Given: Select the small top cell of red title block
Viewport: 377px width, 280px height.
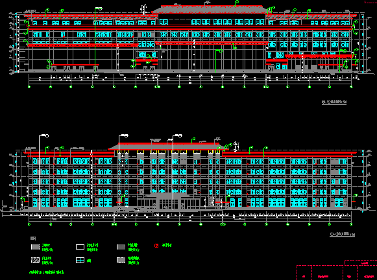Looking at the screenshot, I should click(361, 262).
